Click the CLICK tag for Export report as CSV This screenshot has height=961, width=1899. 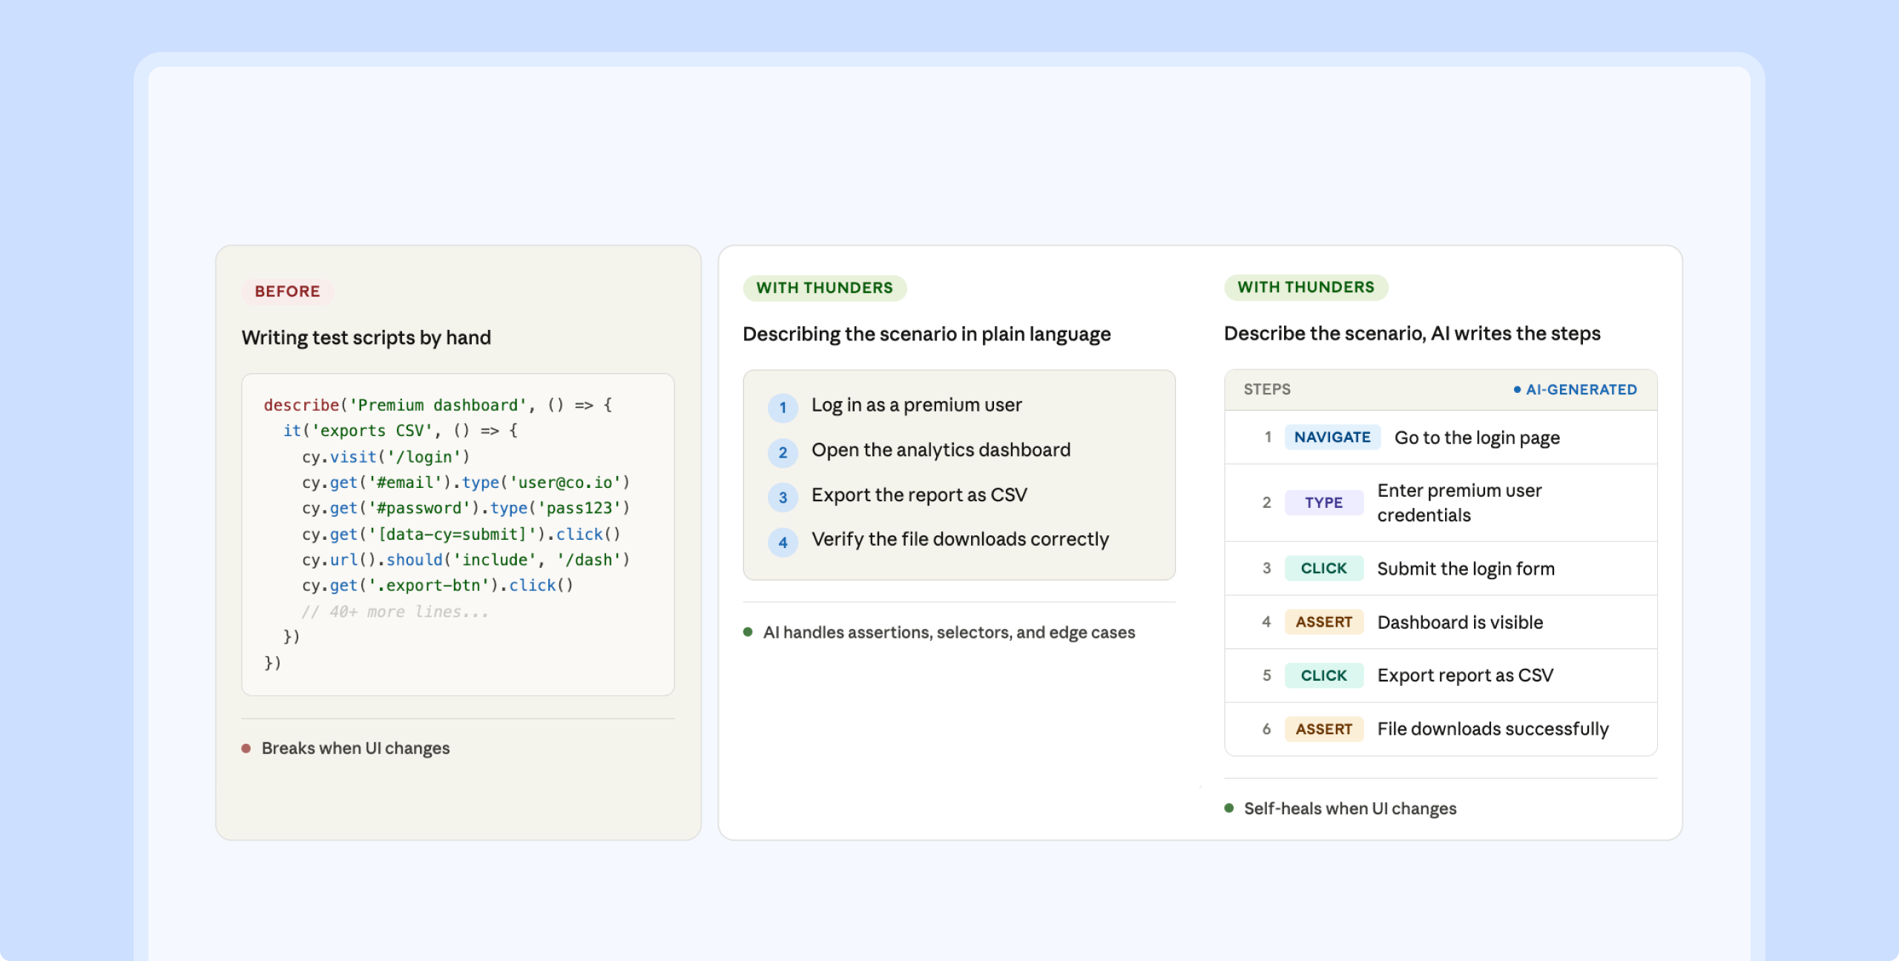click(1323, 676)
